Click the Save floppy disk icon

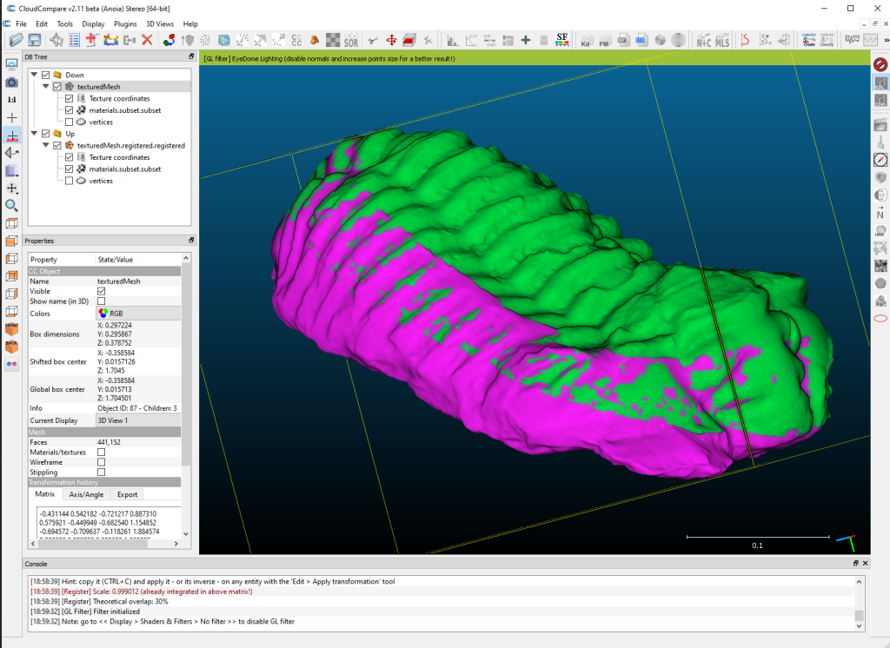point(35,40)
